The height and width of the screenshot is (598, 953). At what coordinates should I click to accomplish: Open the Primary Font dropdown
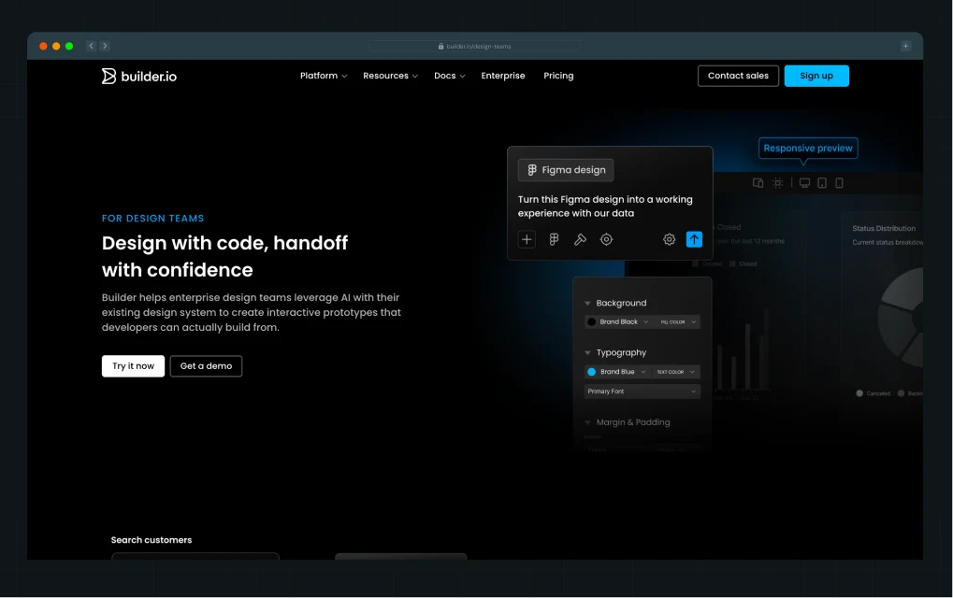(642, 392)
